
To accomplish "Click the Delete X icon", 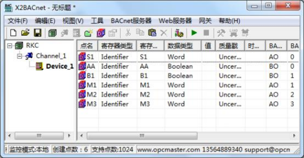I will (x=164, y=33).
